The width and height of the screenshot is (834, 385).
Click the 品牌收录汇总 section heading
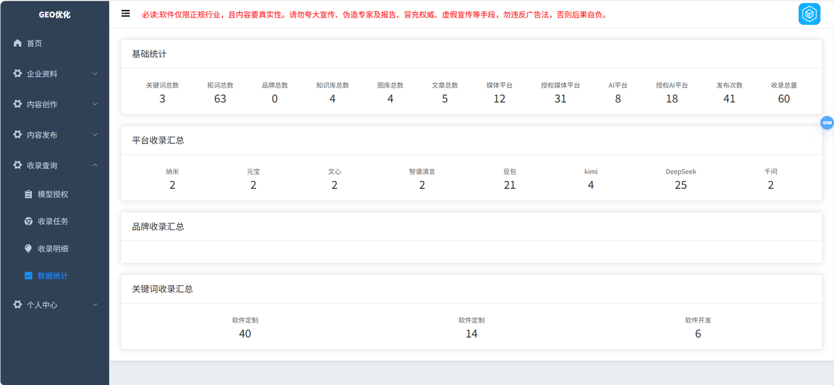point(158,227)
